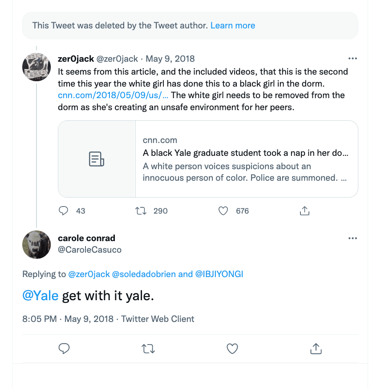Open @zer0jack in Replying to line
This screenshot has height=389, width=381.
(x=89, y=274)
